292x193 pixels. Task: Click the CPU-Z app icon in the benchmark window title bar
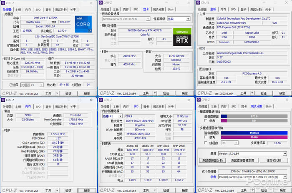199,100
